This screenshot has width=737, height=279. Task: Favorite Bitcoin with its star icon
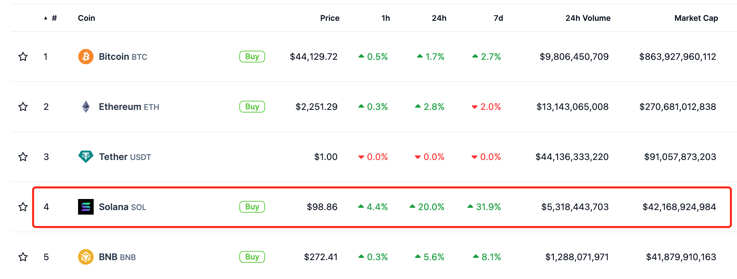(x=23, y=57)
